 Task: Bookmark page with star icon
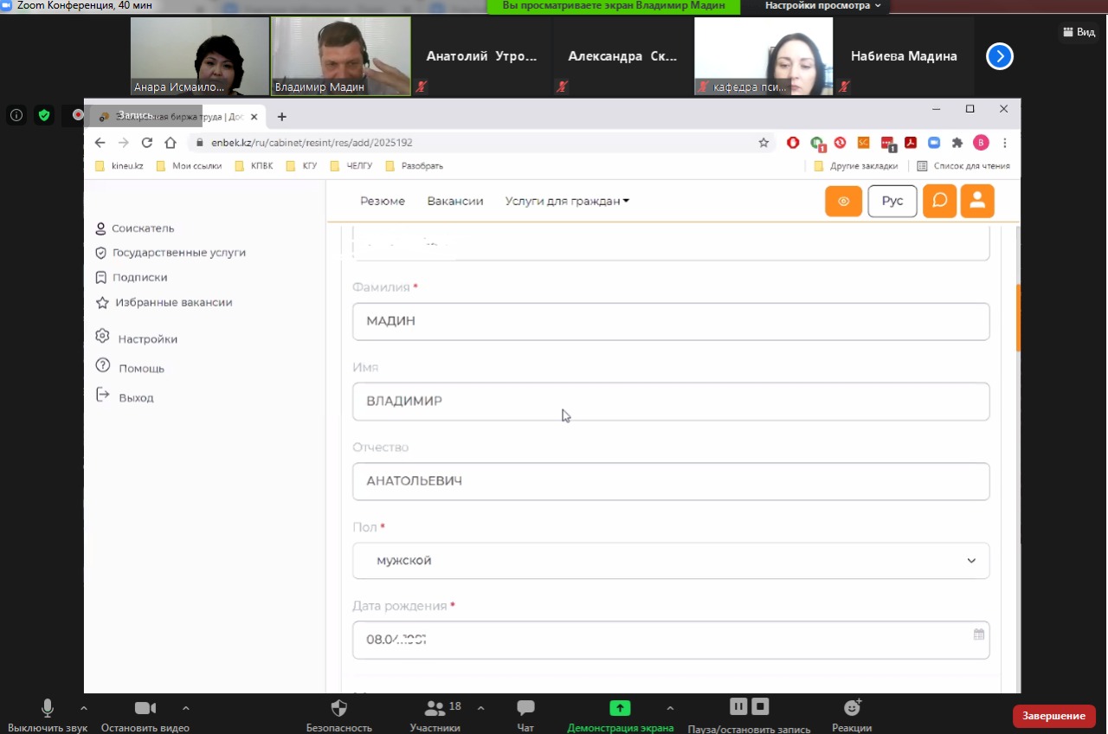[763, 143]
